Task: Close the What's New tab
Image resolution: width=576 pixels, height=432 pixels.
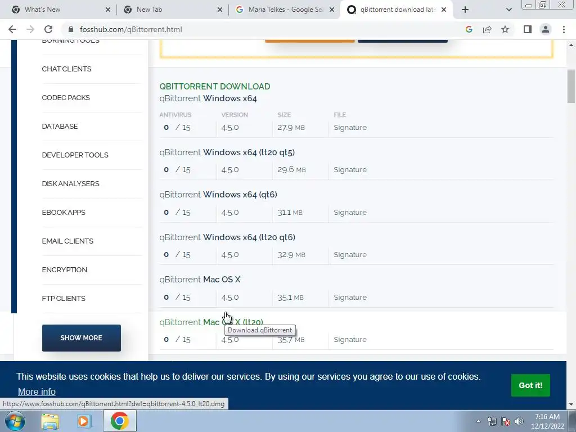Action: click(x=108, y=10)
